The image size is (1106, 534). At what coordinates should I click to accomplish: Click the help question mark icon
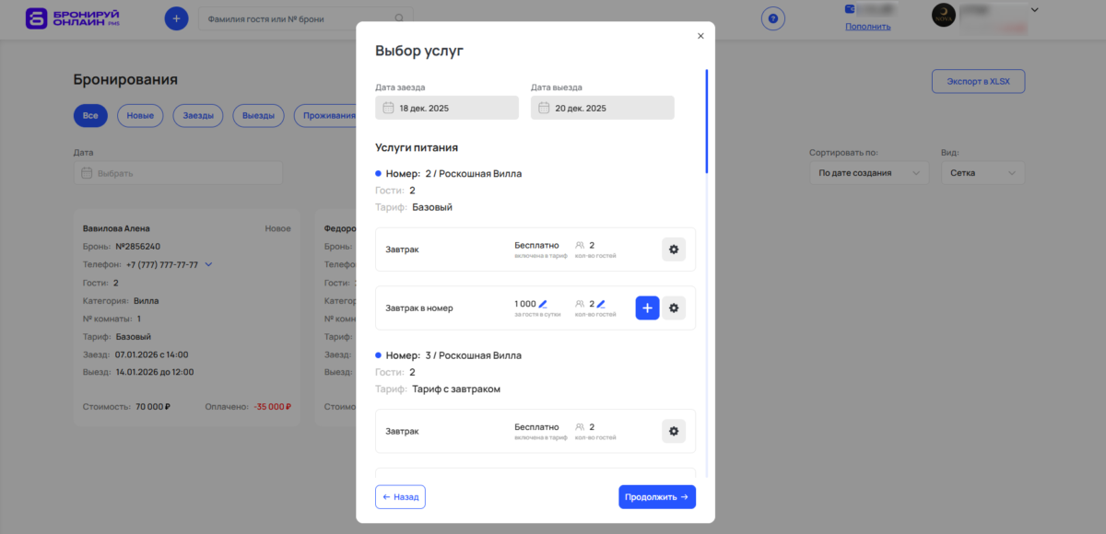pos(772,18)
